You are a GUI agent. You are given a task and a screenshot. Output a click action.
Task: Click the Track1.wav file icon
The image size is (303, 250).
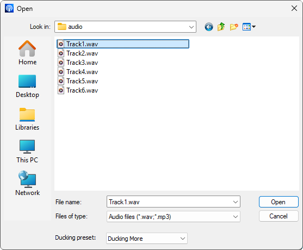(x=61, y=44)
